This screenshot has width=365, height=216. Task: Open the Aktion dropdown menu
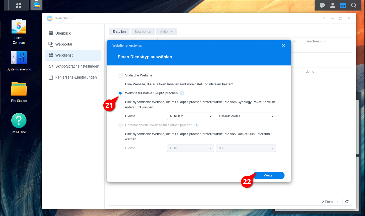[167, 31]
